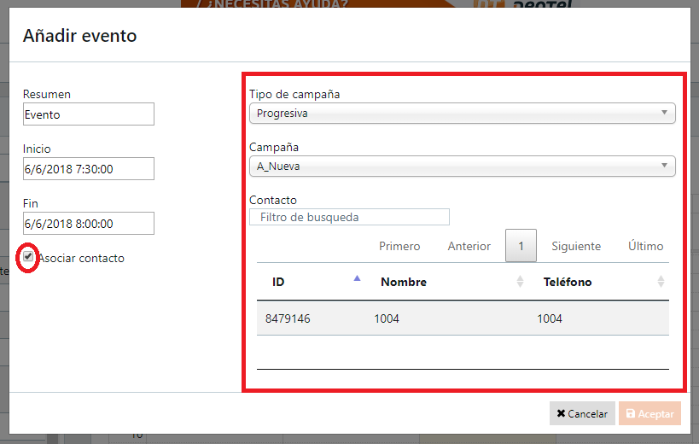Go to the Primero page

click(x=399, y=246)
